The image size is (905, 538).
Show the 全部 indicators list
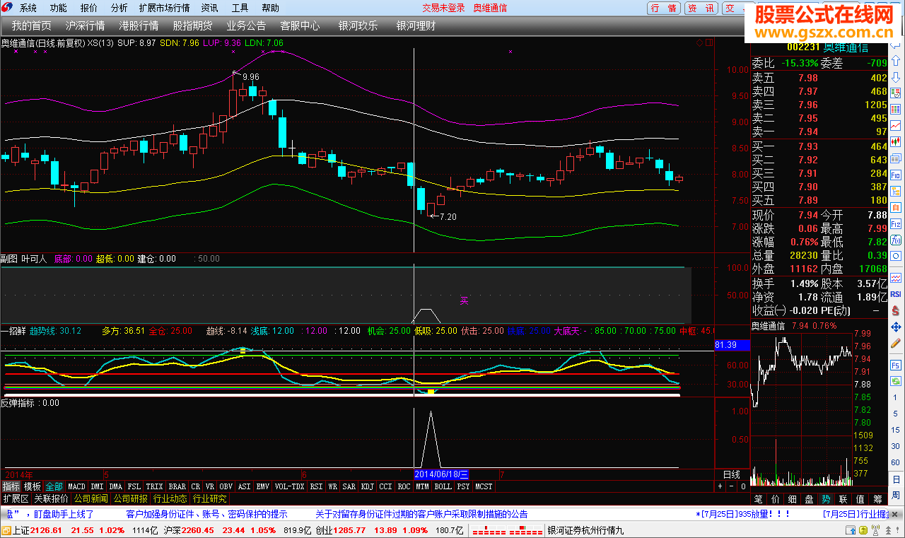point(54,486)
